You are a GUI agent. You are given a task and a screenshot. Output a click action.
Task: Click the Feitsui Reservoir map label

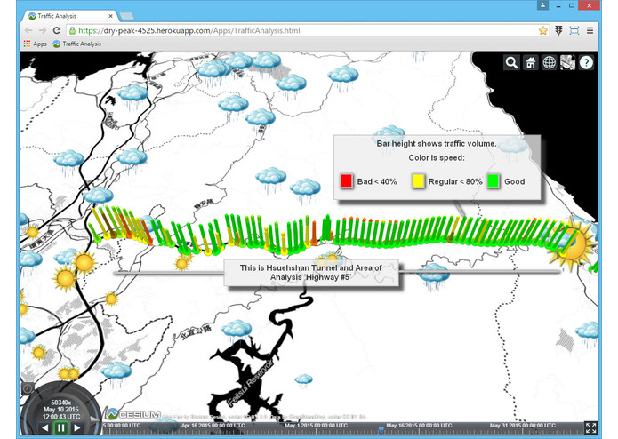pos(250,384)
